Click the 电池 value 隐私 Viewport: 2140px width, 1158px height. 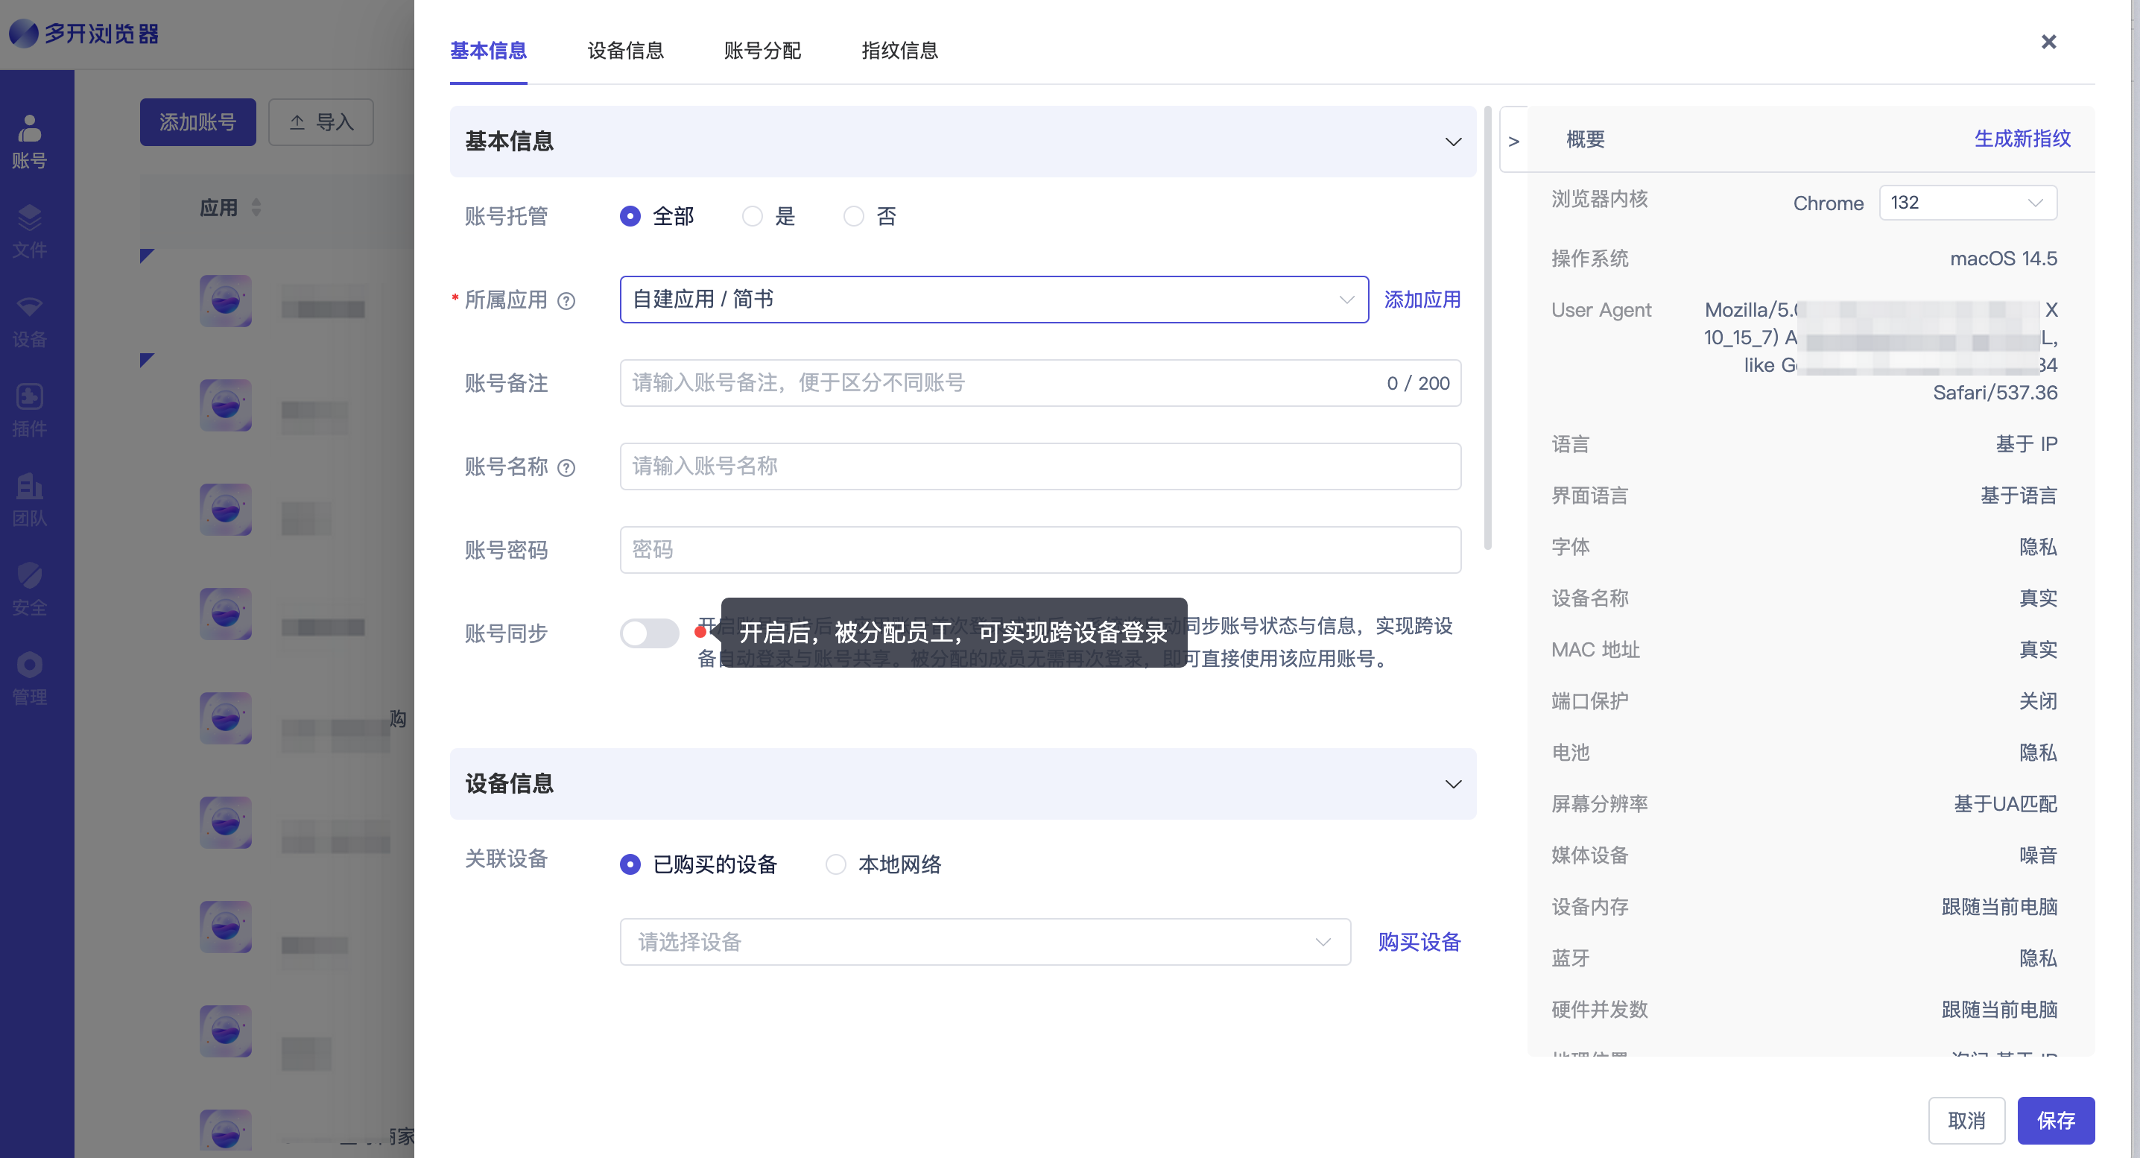2038,753
